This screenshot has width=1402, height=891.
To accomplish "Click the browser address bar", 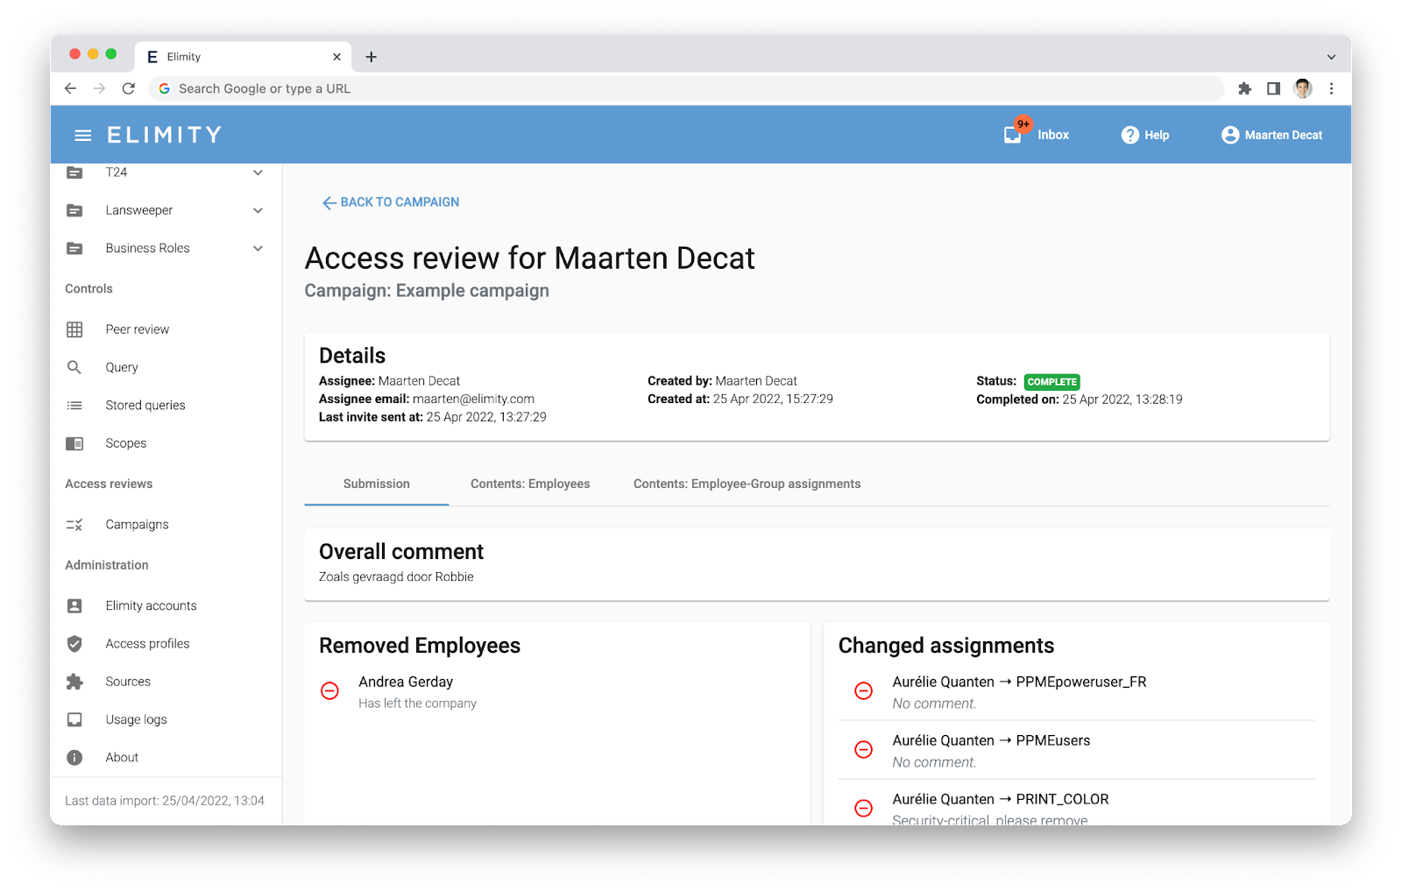I will pyautogui.click(x=613, y=88).
